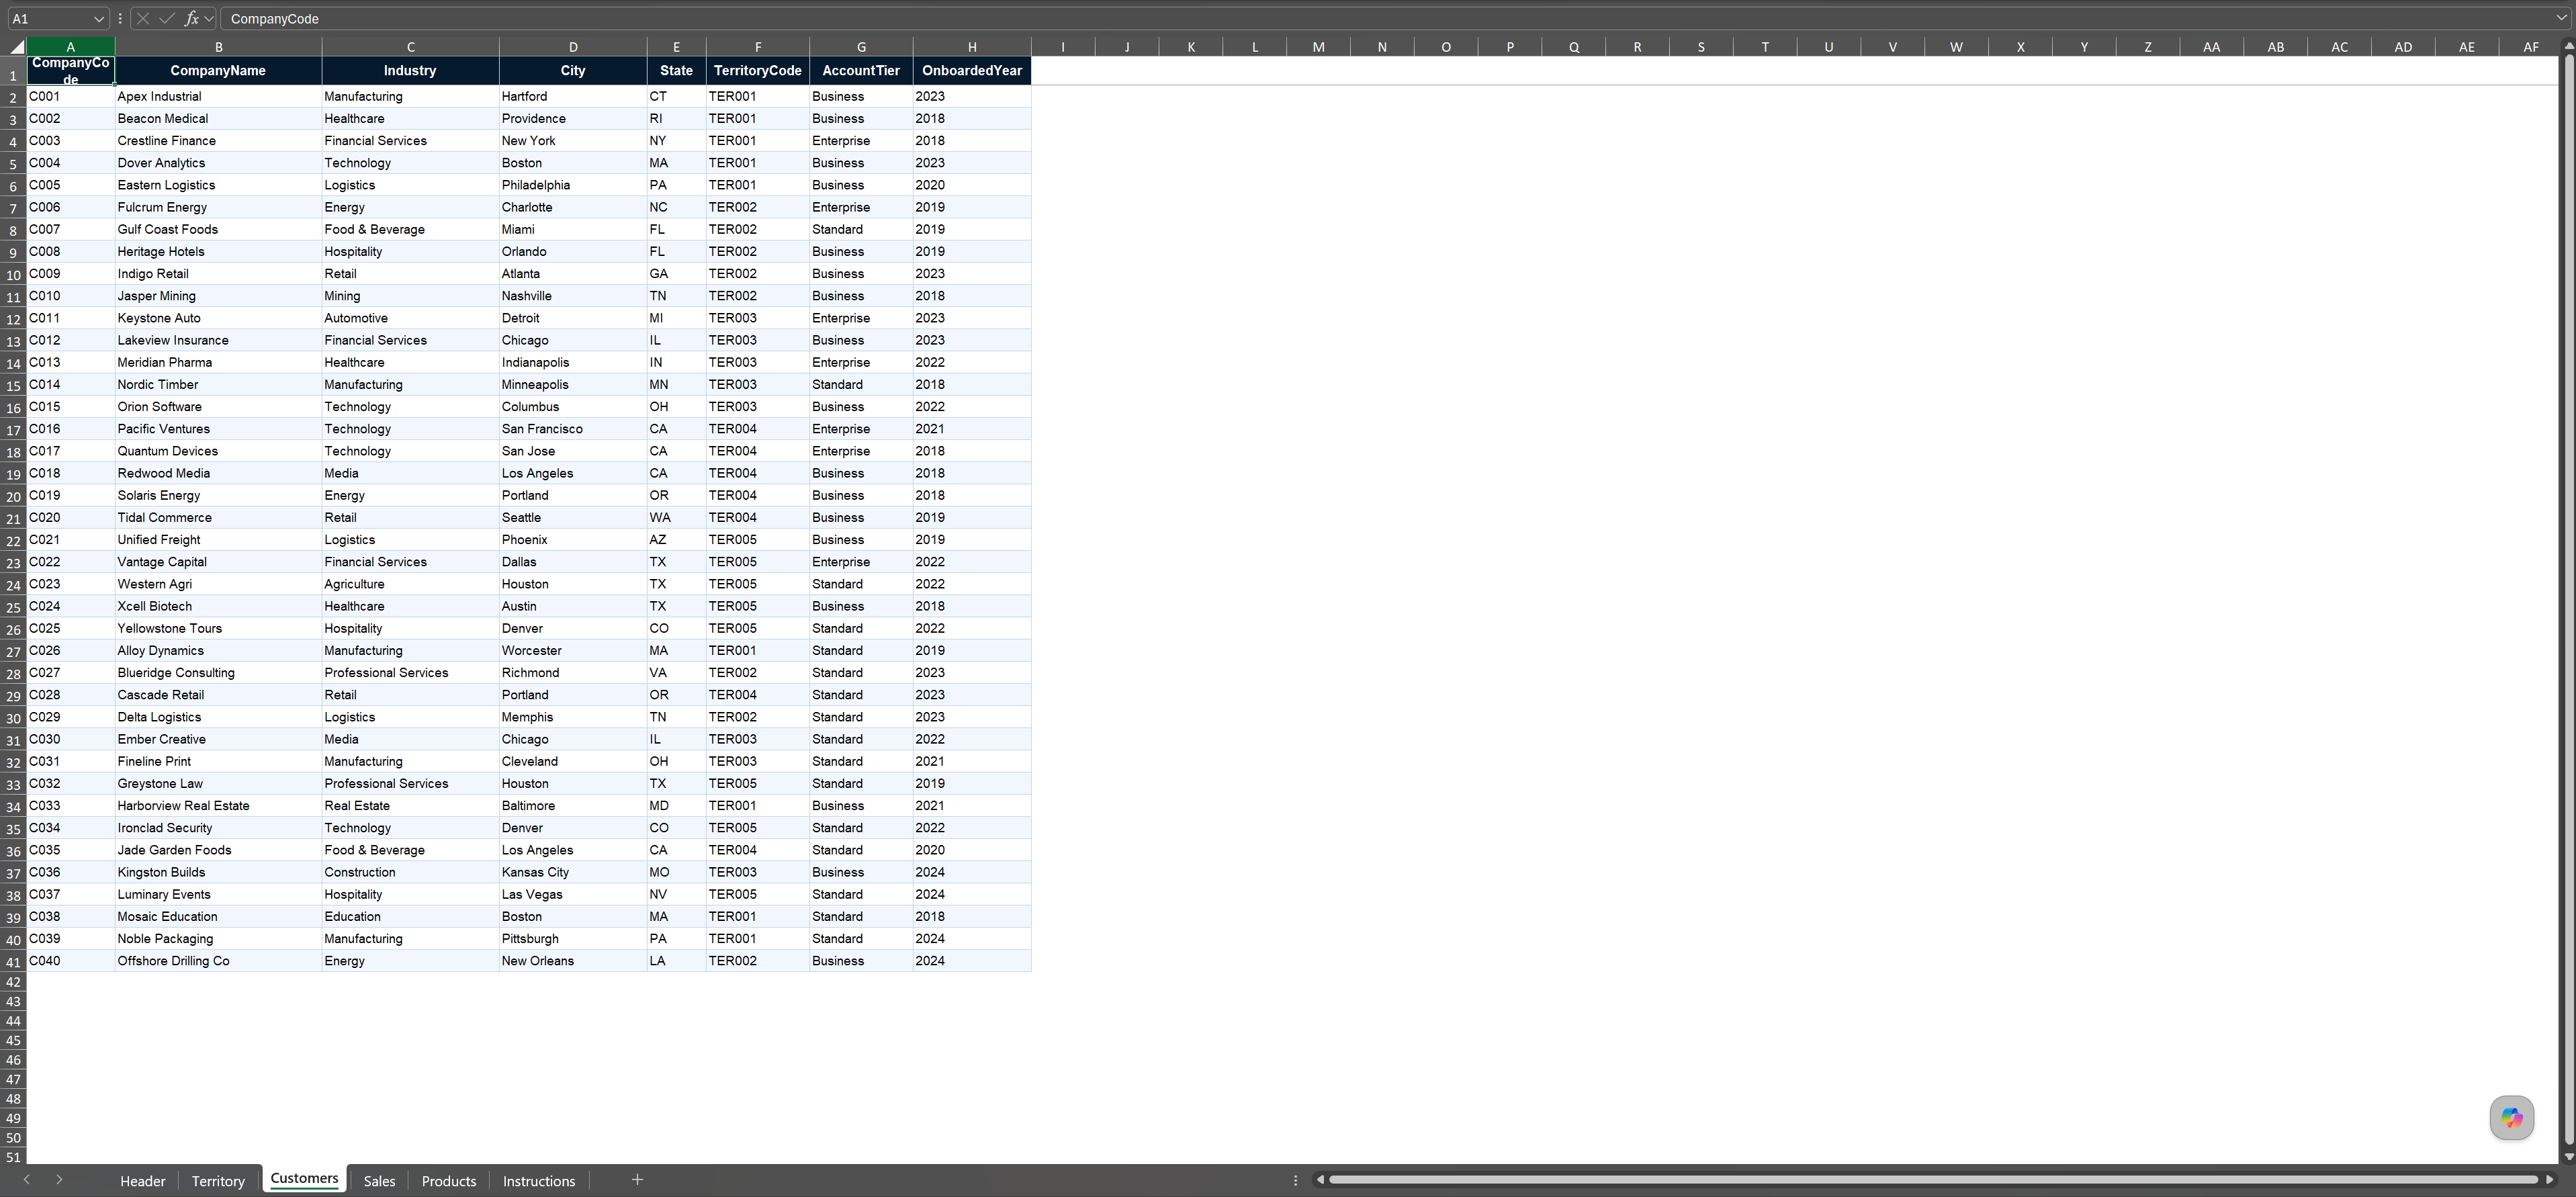The width and height of the screenshot is (2576, 1197).
Task: Switch to the Territory sheet tab
Action: (218, 1181)
